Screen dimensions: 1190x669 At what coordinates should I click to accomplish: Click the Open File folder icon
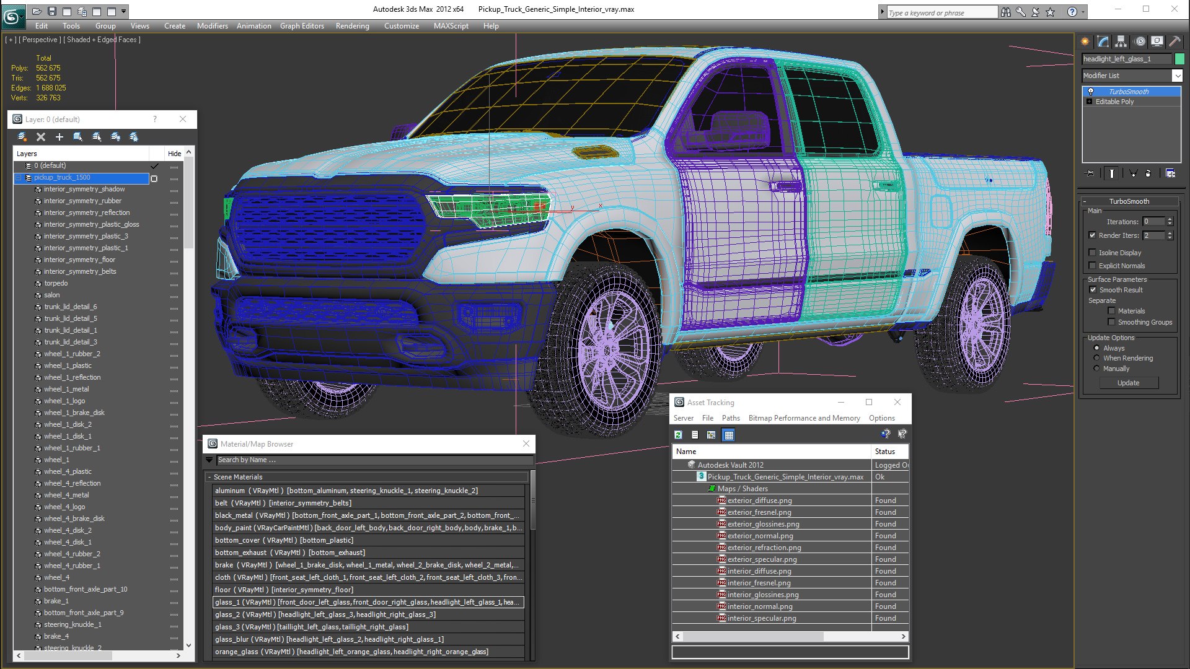pyautogui.click(x=37, y=11)
